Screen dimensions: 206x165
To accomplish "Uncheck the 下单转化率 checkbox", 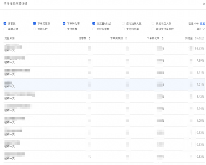I will [64, 23].
